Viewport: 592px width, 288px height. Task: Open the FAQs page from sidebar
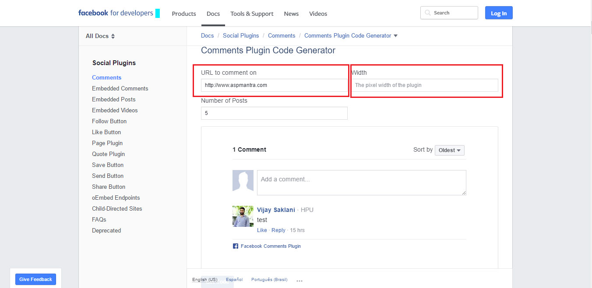99,219
